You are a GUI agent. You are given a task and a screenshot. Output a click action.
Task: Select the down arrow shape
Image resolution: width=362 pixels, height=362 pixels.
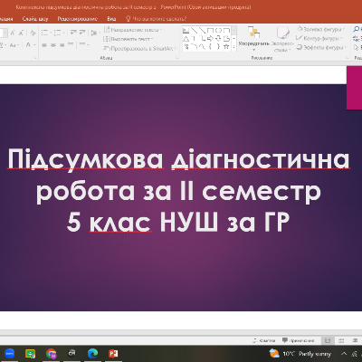[218, 39]
